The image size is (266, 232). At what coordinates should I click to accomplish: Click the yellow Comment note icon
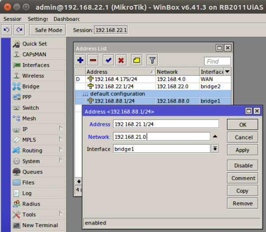(x=137, y=60)
